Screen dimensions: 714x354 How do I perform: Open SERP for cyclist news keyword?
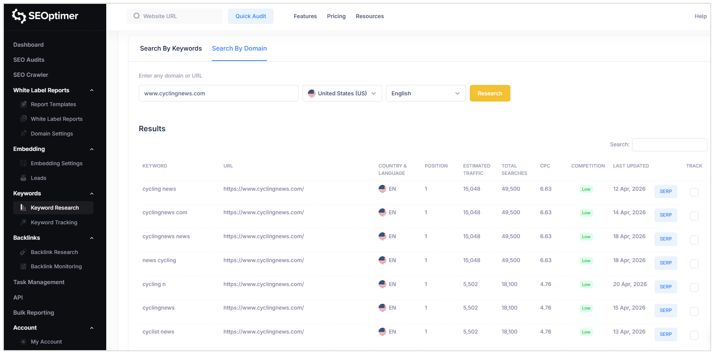(666, 334)
